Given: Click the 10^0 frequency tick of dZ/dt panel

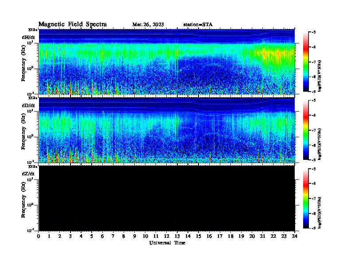Looking at the screenshot, I should coord(30,205).
